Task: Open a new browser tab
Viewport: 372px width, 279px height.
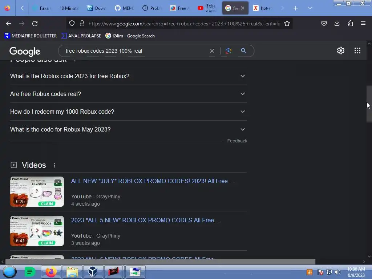Action: point(296,8)
